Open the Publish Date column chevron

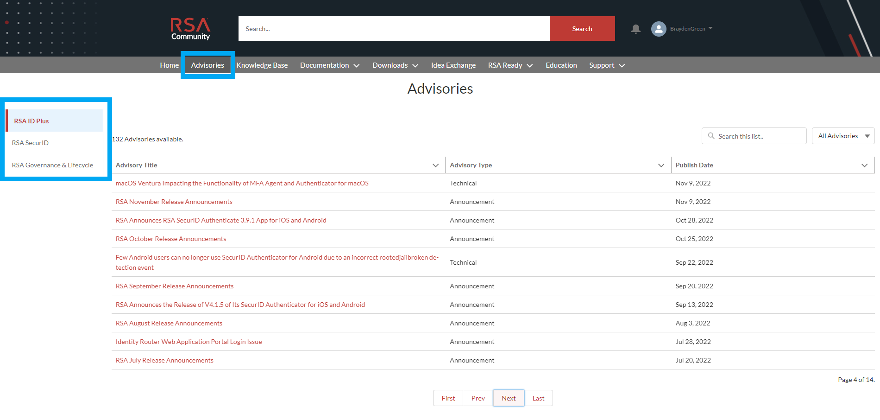click(864, 165)
